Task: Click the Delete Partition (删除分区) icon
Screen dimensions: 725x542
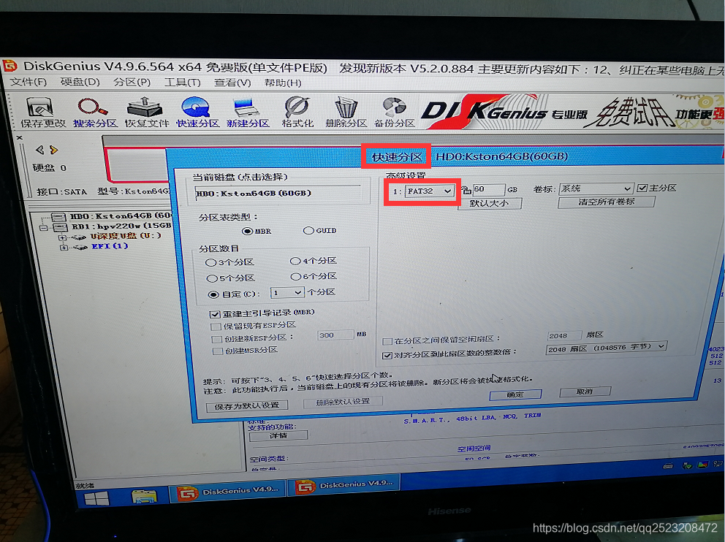Action: (x=346, y=112)
